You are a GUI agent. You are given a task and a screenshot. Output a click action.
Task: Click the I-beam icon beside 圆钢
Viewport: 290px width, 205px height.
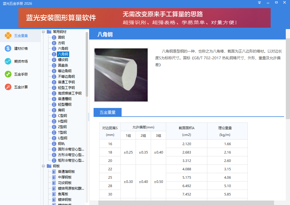(54, 37)
